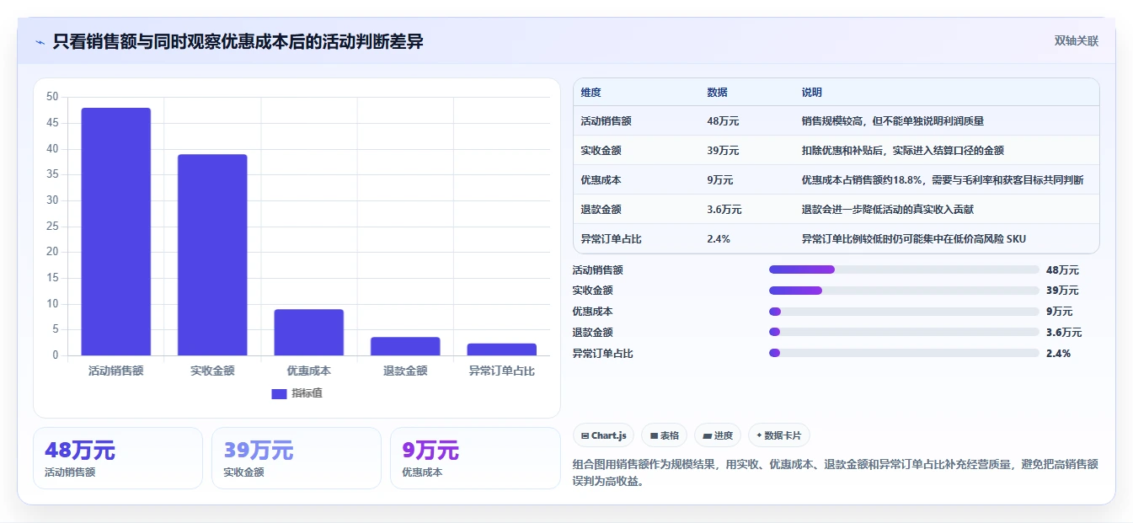Image resolution: width=1133 pixels, height=523 pixels.
Task: Select the 表格 chip
Action: pyautogui.click(x=665, y=435)
